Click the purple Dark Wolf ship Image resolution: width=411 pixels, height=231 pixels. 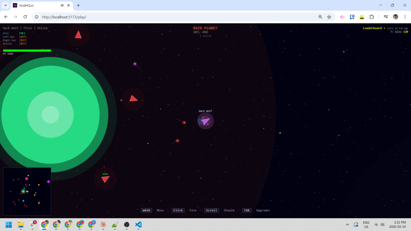[205, 121]
